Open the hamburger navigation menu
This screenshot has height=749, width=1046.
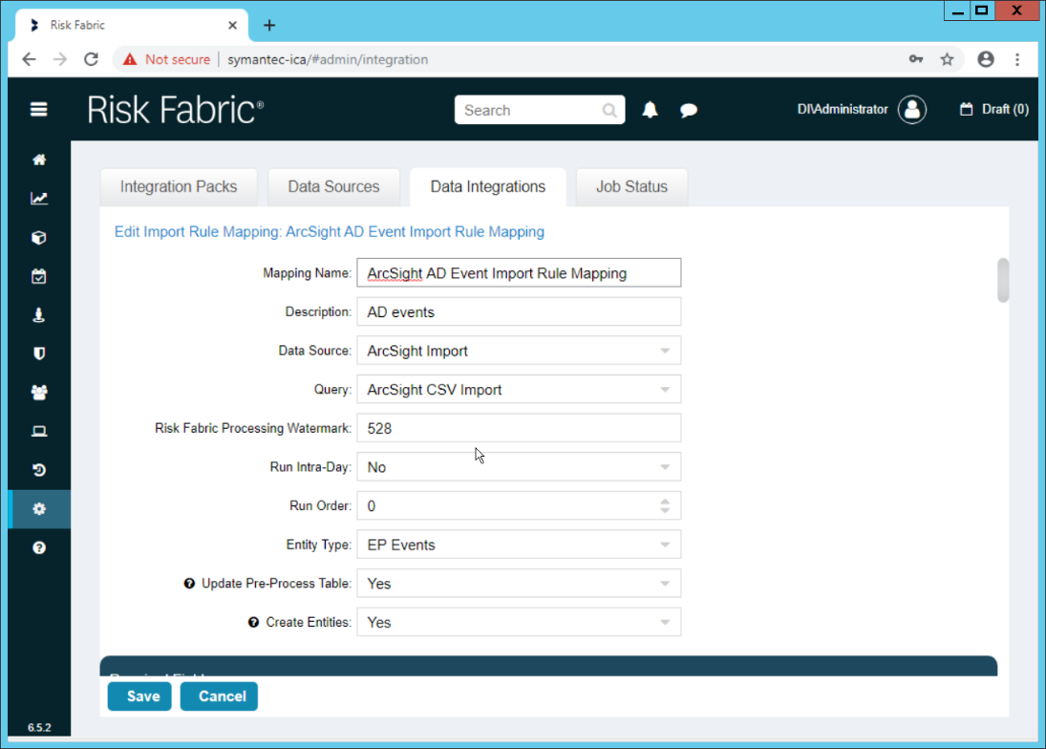(x=39, y=110)
